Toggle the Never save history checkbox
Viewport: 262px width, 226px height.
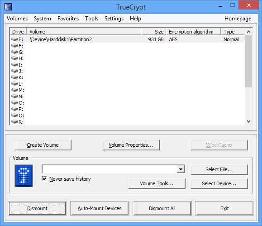coord(44,178)
